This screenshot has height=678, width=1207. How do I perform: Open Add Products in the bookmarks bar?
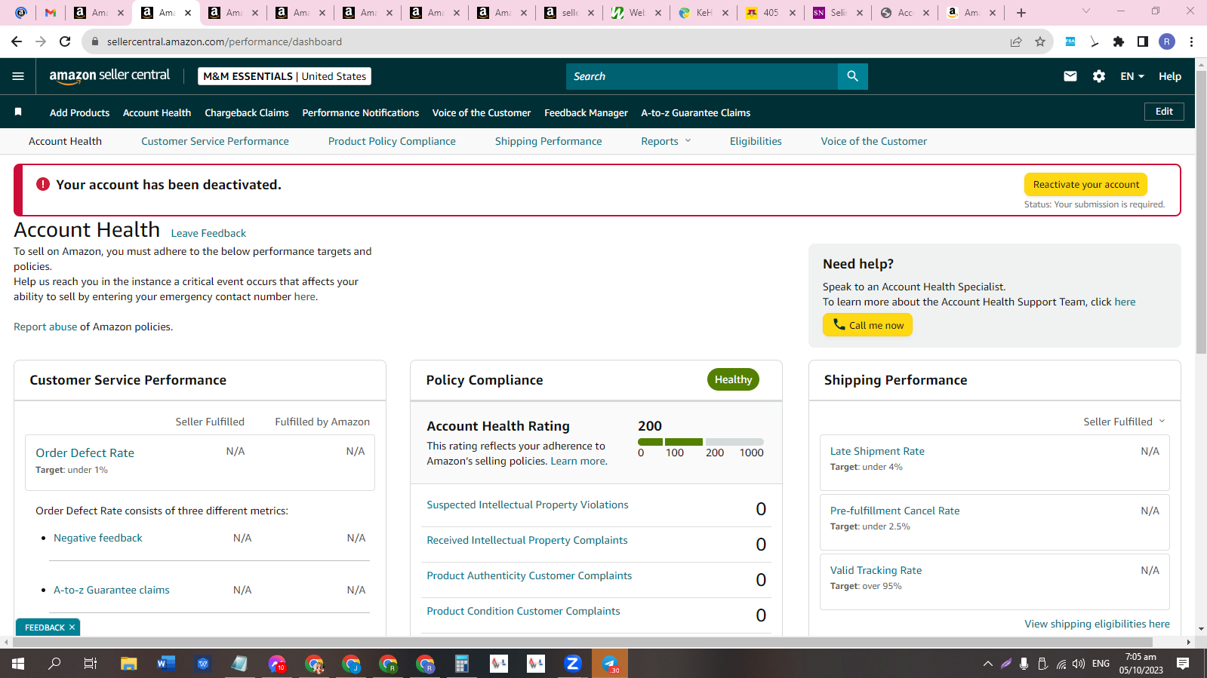click(79, 113)
